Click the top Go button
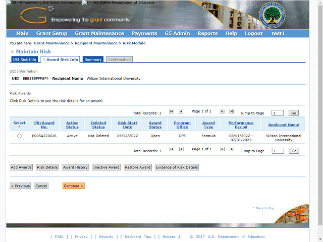The image size is (323, 242). [294, 113]
